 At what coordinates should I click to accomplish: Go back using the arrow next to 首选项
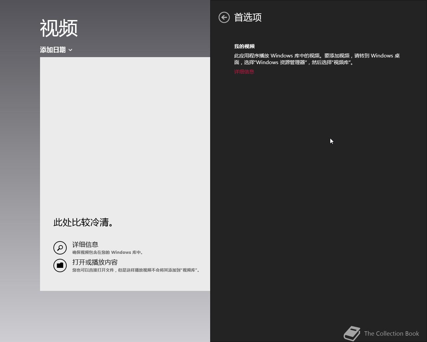point(224,17)
